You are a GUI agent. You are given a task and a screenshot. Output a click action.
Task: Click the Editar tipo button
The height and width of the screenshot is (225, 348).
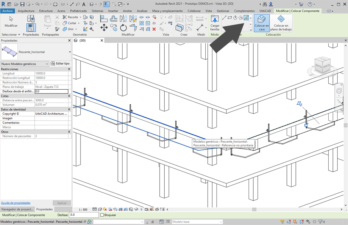(x=60, y=63)
